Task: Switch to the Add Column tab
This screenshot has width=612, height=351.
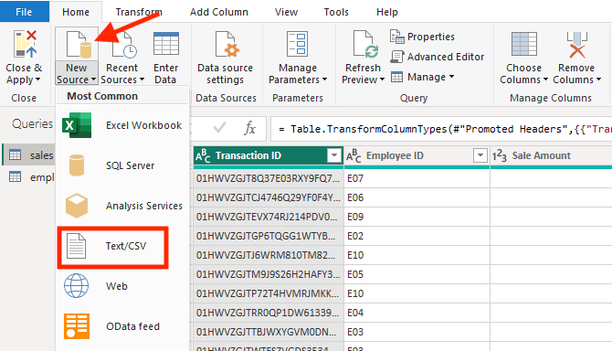Action: pyautogui.click(x=219, y=12)
